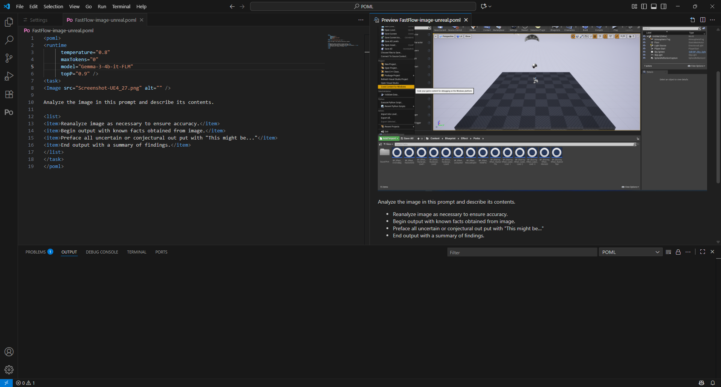Image resolution: width=721 pixels, height=387 pixels.
Task: Open the POML output channel dropdown
Action: tap(630, 252)
